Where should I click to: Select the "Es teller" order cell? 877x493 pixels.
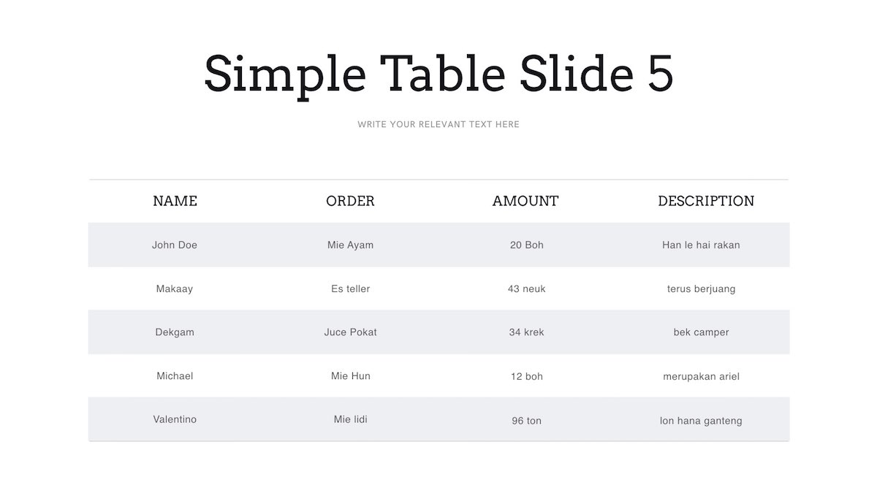[x=350, y=288]
